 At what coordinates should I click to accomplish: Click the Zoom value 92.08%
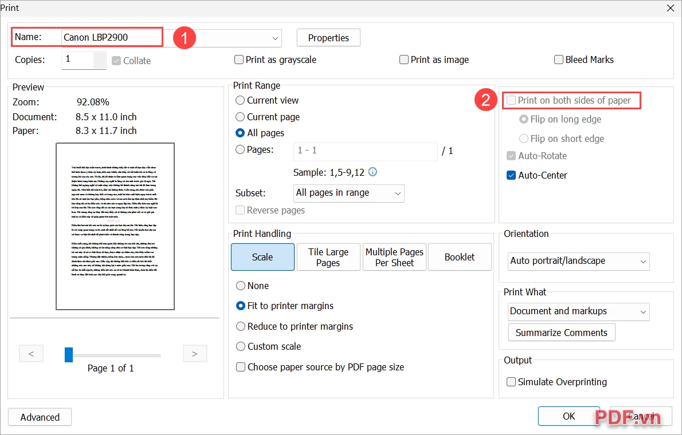tap(93, 102)
